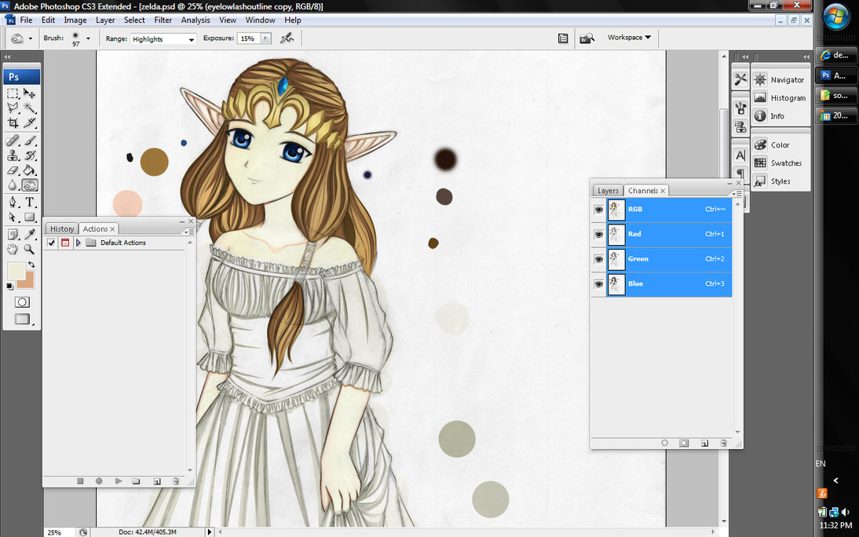
Task: Swap foreground and background colors
Action: 31,264
